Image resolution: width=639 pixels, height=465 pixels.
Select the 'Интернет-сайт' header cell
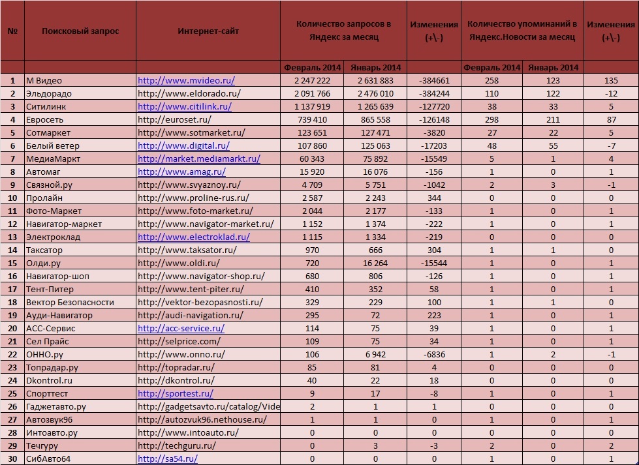point(208,31)
